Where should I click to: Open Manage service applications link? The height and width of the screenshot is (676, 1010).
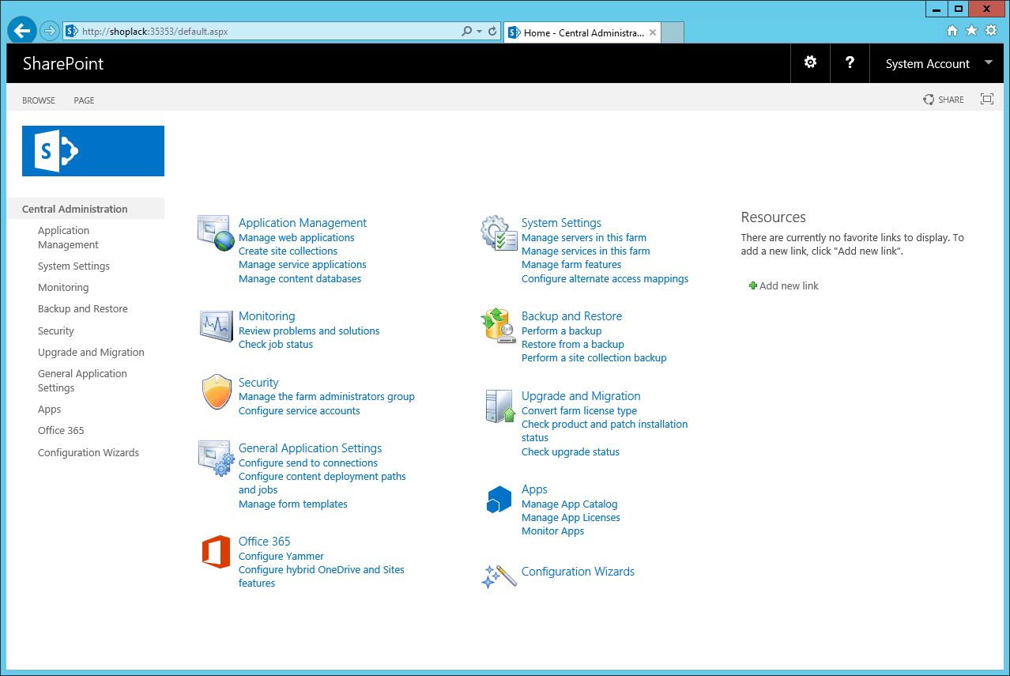(x=303, y=265)
